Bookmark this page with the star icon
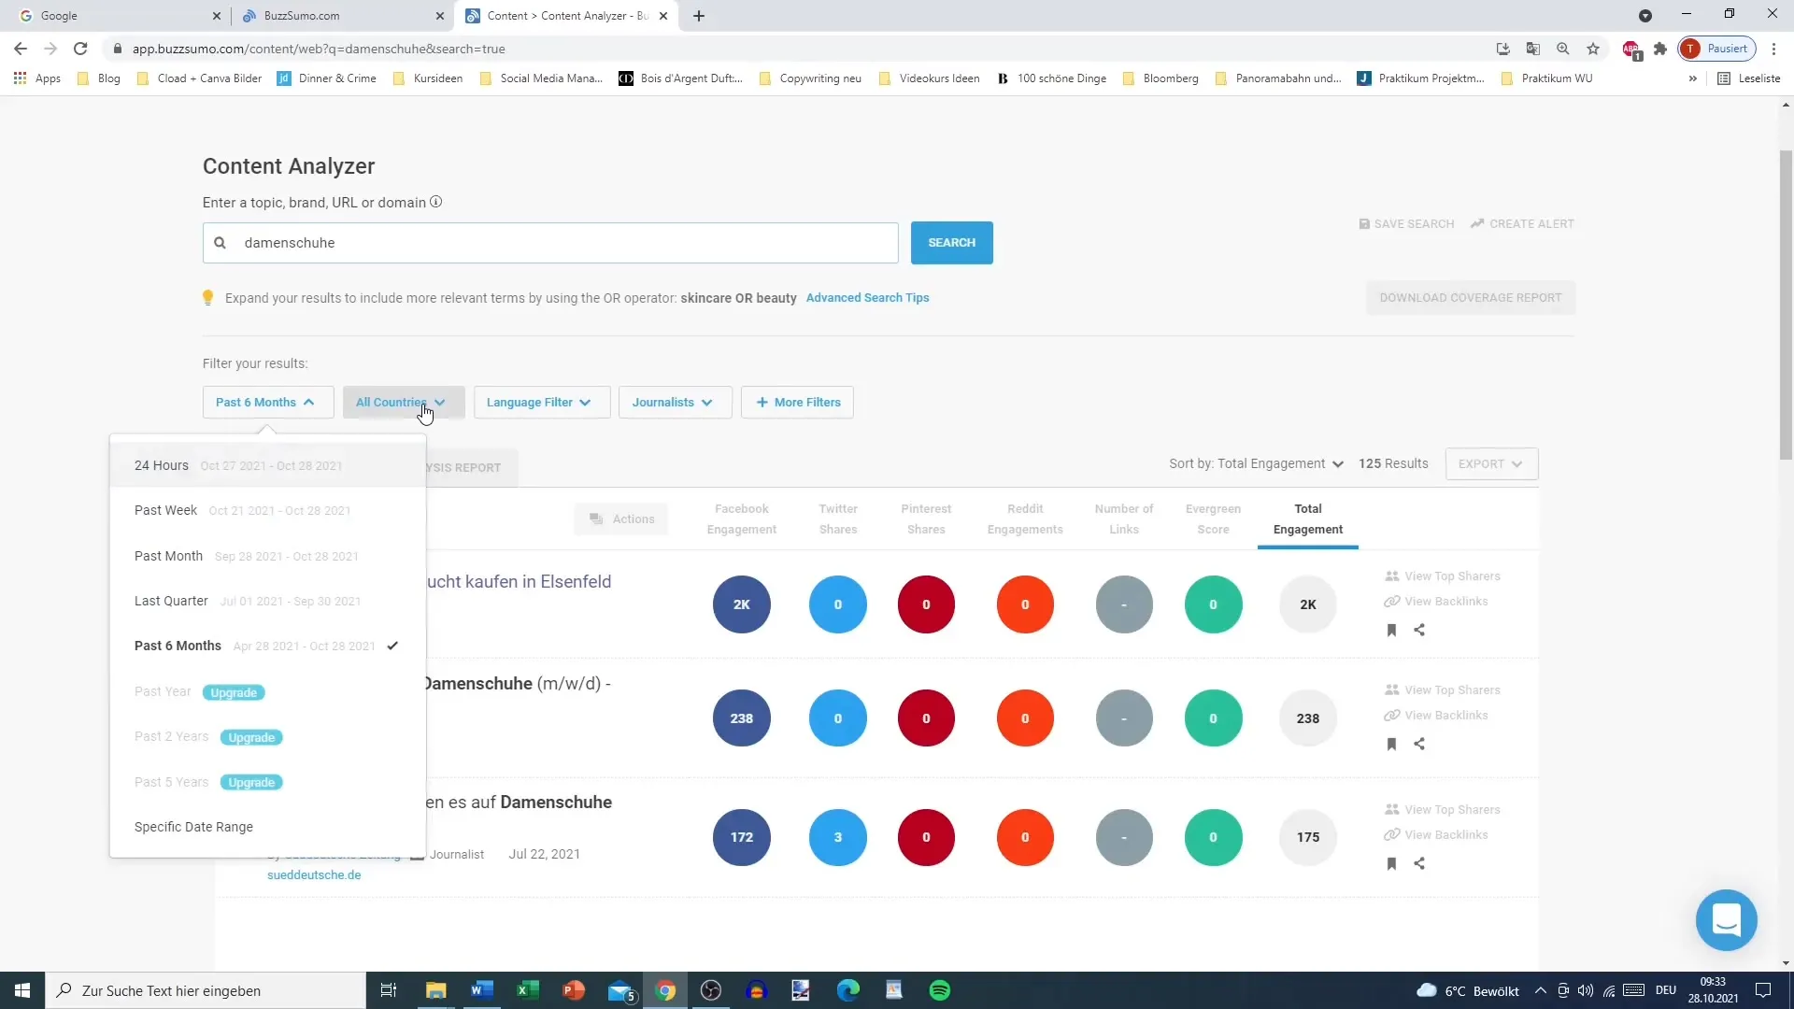 click(1593, 49)
